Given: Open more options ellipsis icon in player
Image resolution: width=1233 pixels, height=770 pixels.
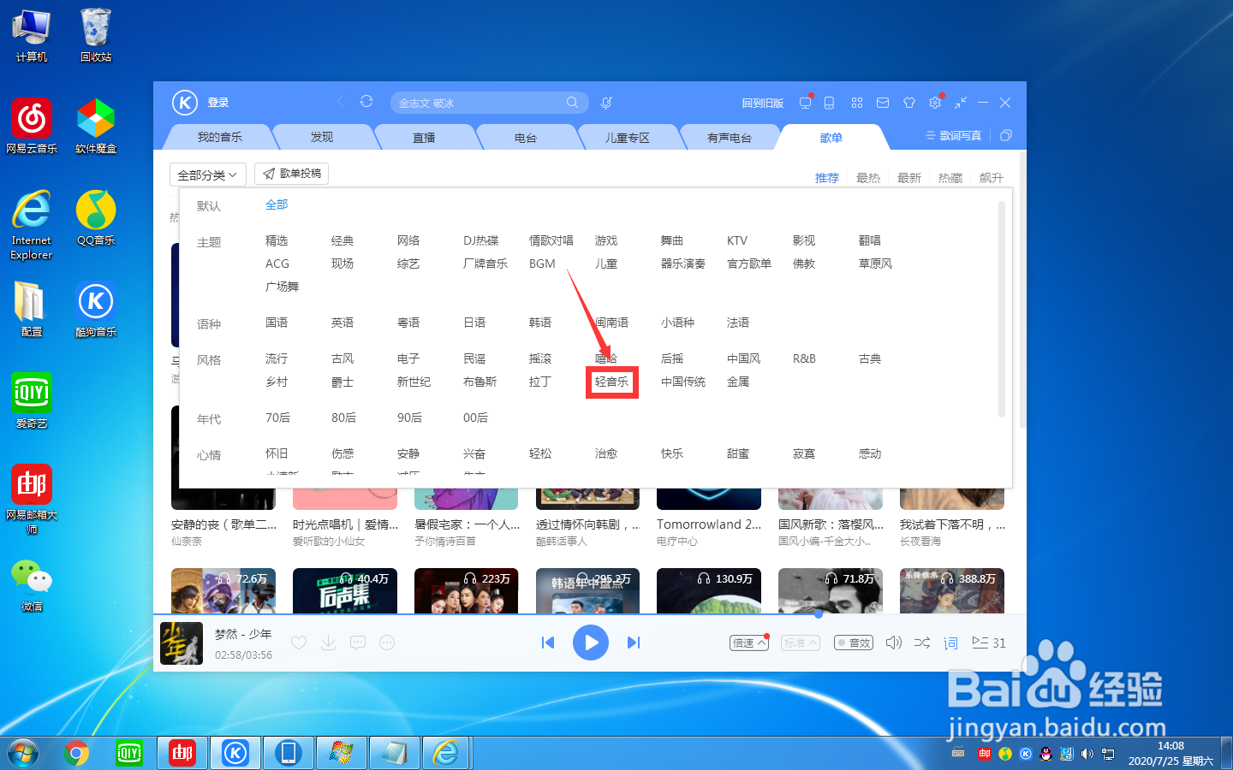Looking at the screenshot, I should pyautogui.click(x=387, y=643).
